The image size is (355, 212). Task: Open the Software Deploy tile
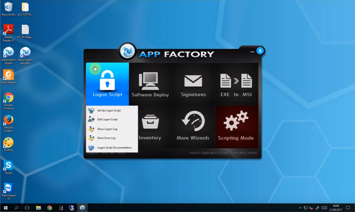[150, 84]
